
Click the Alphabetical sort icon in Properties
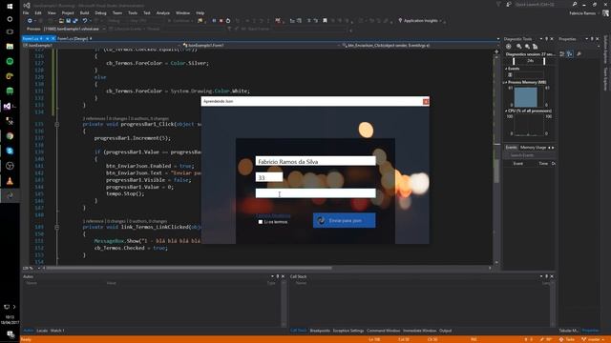570,54
